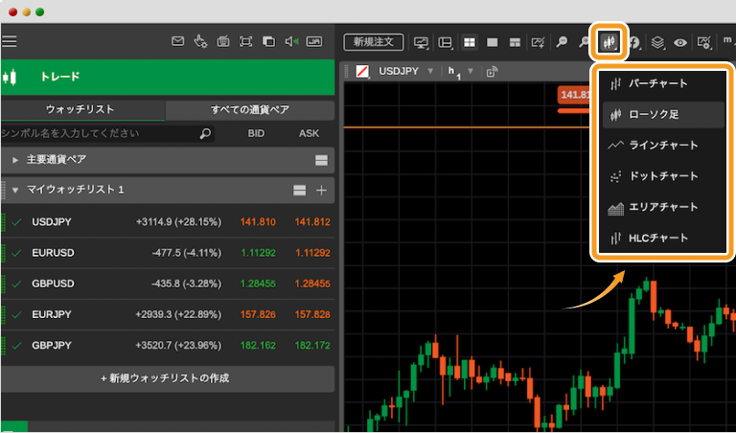Expand the 主要通貨ペア group

15,160
